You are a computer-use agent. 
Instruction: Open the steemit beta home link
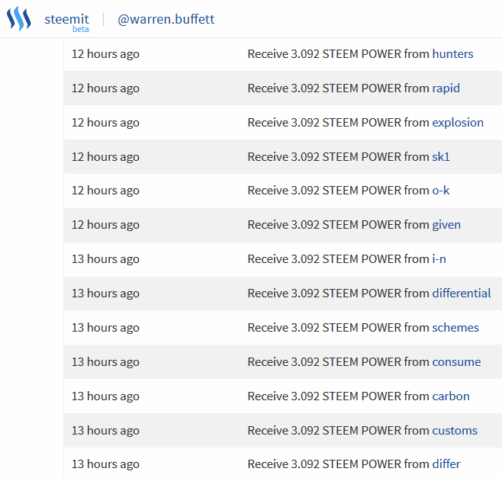pyautogui.click(x=66, y=22)
